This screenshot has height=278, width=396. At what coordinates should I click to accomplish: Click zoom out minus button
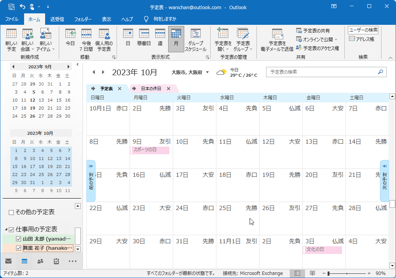click(324, 273)
